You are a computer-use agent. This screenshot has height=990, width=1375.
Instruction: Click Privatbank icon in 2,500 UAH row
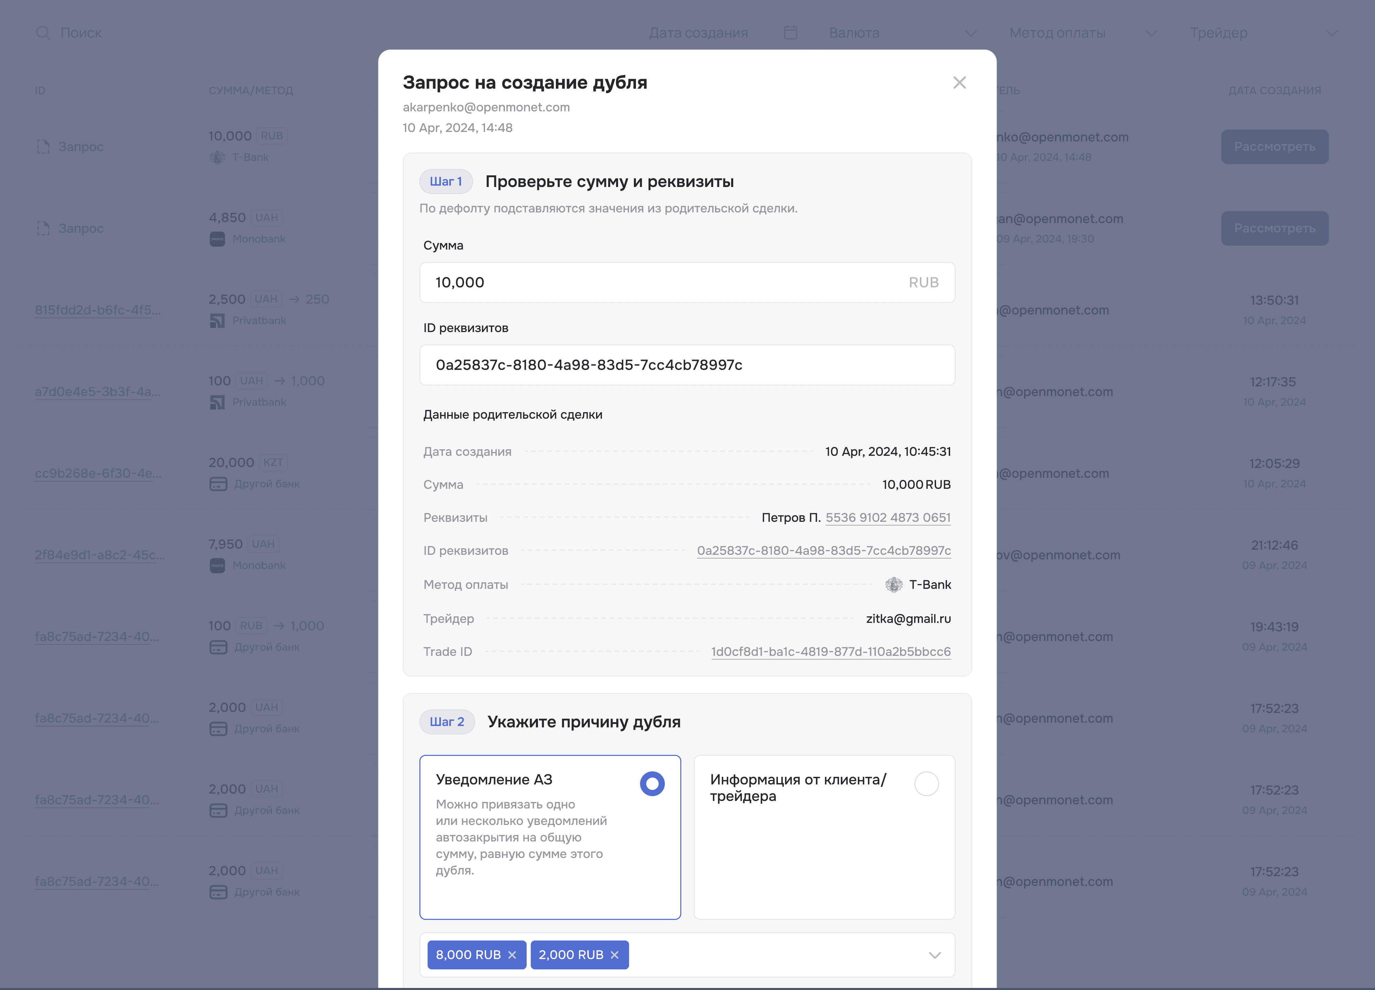pos(217,321)
